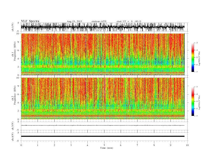The height and width of the screenshot is (163, 211).
Task: Click the 'ch.1(V)' waveform axis label
Action: [x=13, y=27]
